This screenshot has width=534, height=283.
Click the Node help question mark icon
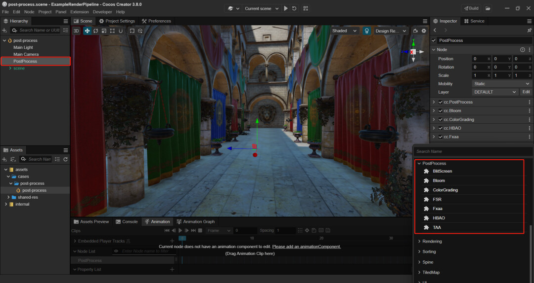pyautogui.click(x=522, y=50)
